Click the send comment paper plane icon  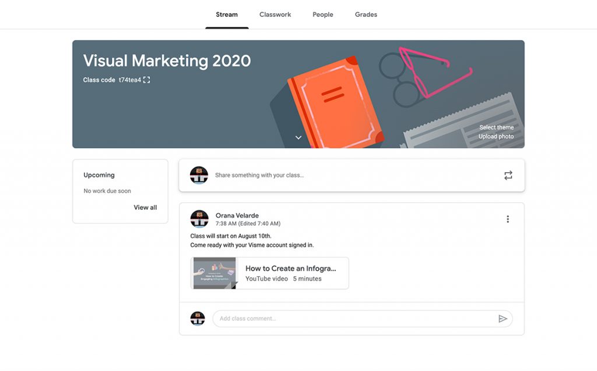(503, 319)
